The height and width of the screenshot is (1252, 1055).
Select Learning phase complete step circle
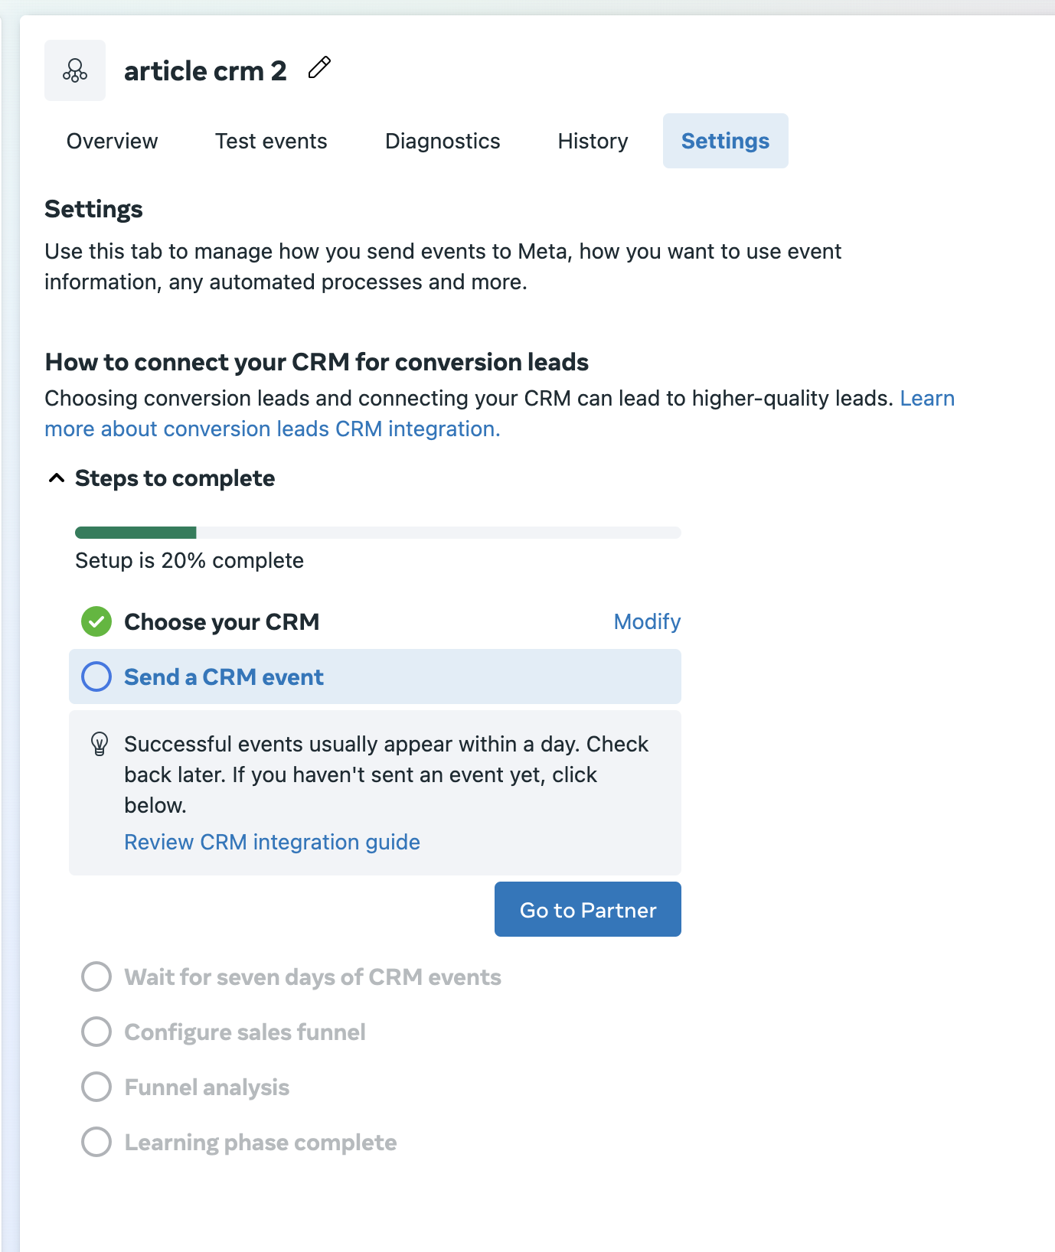point(96,1142)
